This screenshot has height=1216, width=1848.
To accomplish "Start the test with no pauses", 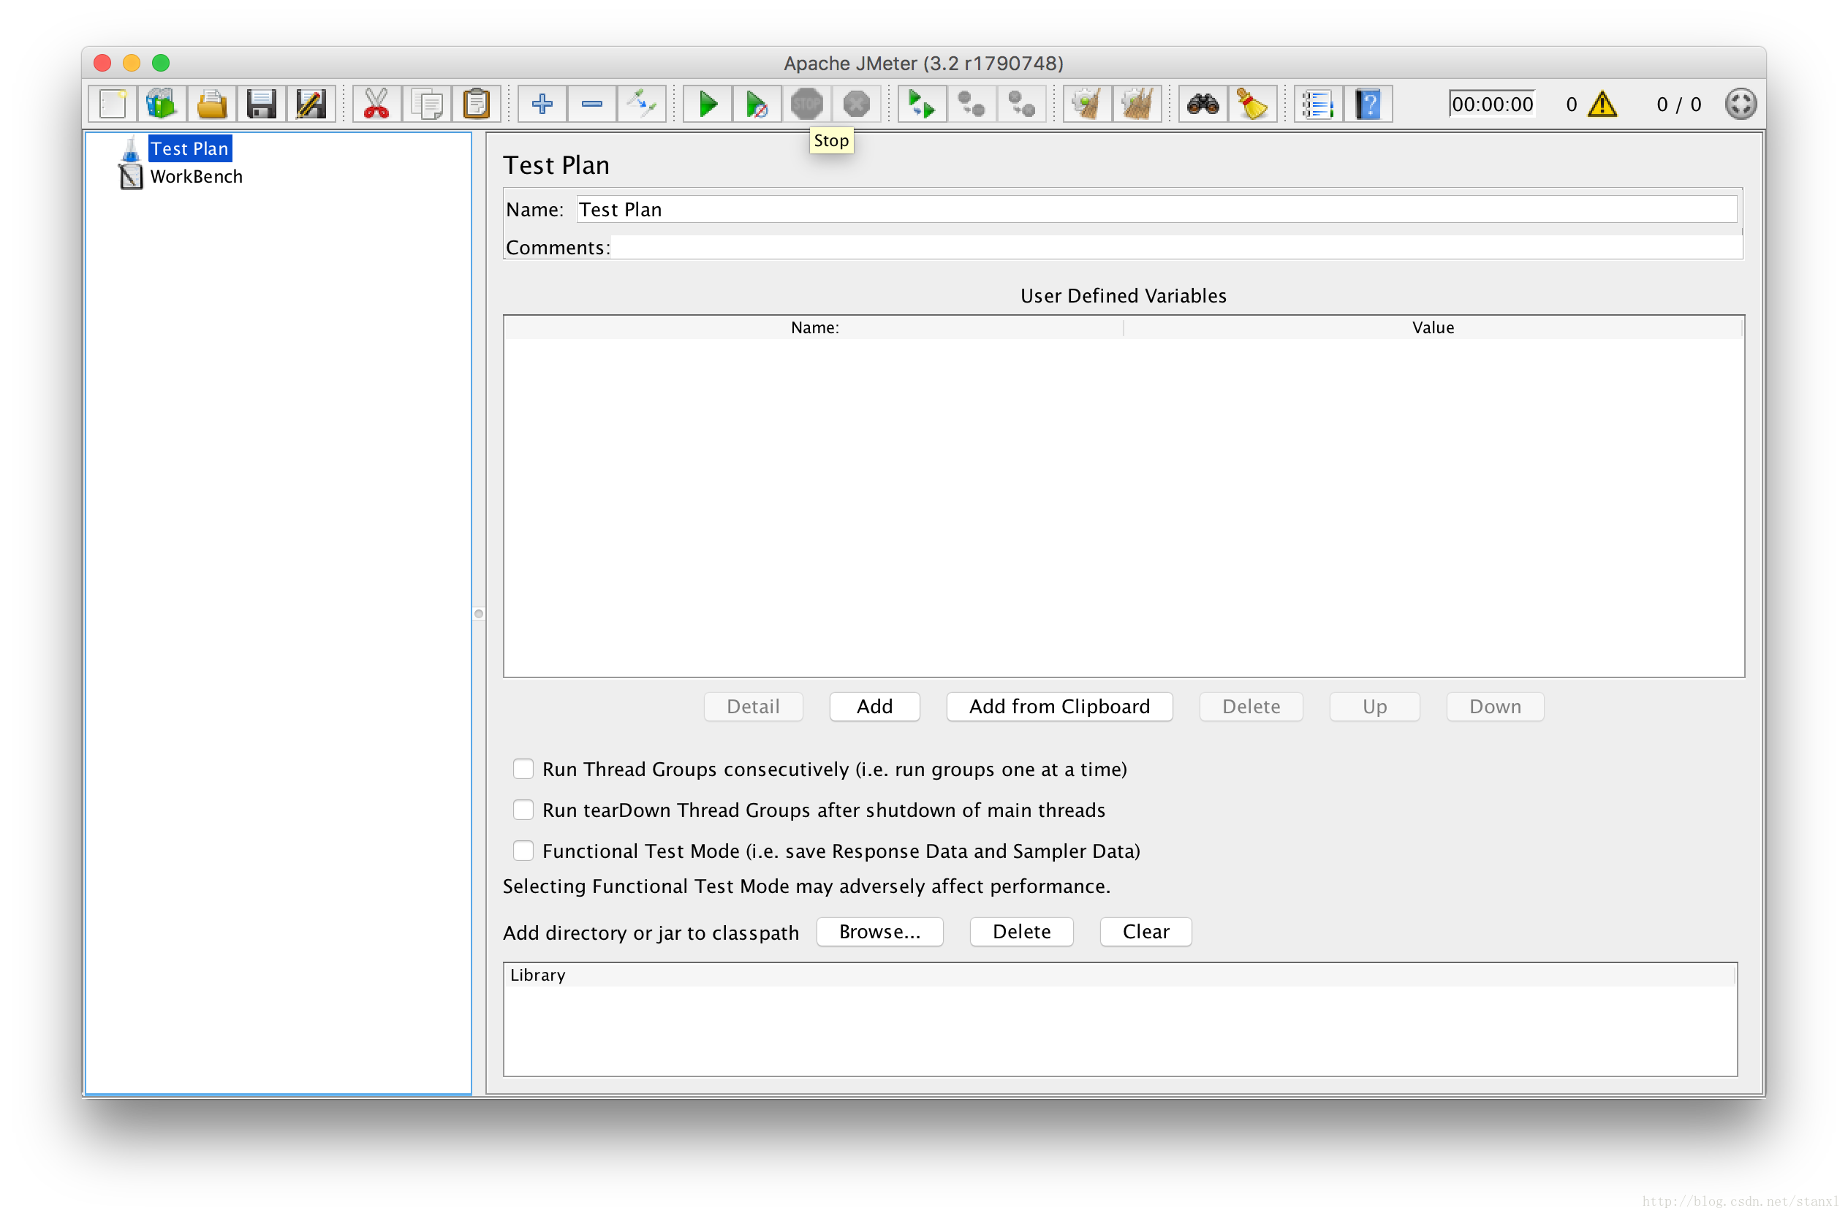I will pos(757,104).
